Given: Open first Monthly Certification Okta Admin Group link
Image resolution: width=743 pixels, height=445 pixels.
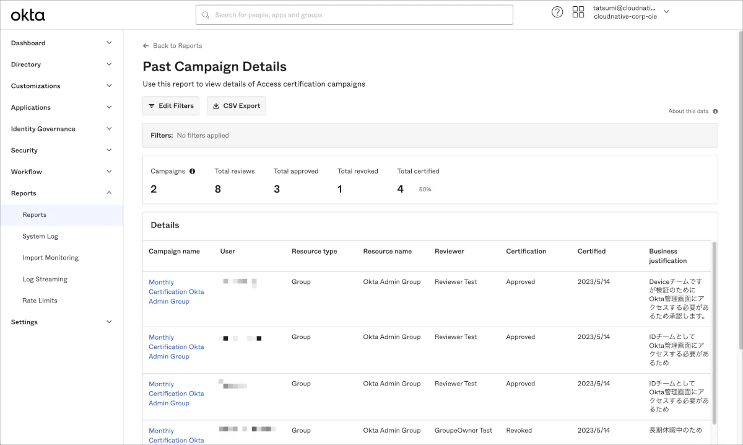Looking at the screenshot, I should [176, 291].
